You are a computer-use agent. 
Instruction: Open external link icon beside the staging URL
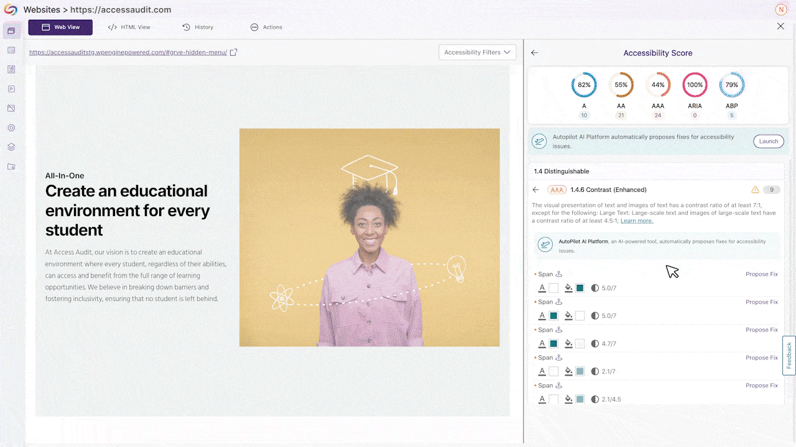[234, 53]
